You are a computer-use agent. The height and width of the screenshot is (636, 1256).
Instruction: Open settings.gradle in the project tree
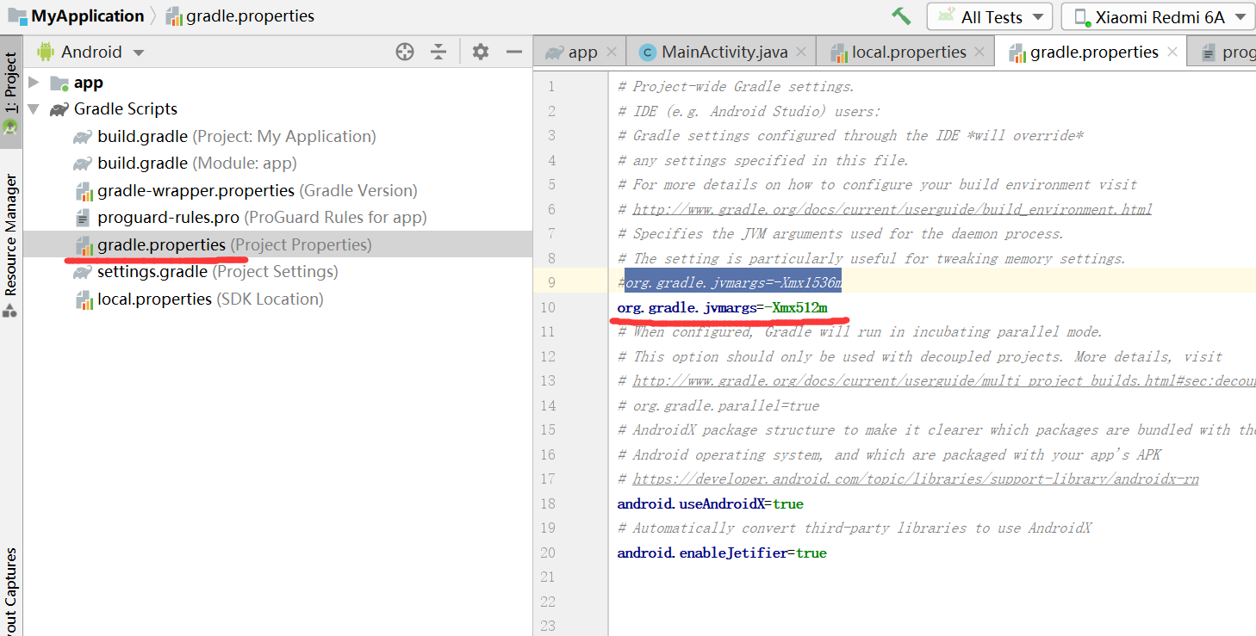(x=152, y=272)
